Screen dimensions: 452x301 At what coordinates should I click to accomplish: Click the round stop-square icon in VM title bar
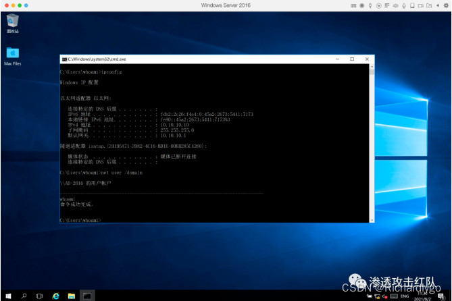(361, 5)
